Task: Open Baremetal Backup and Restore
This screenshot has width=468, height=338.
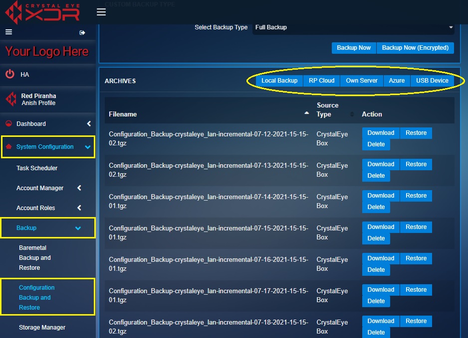Action: point(34,257)
